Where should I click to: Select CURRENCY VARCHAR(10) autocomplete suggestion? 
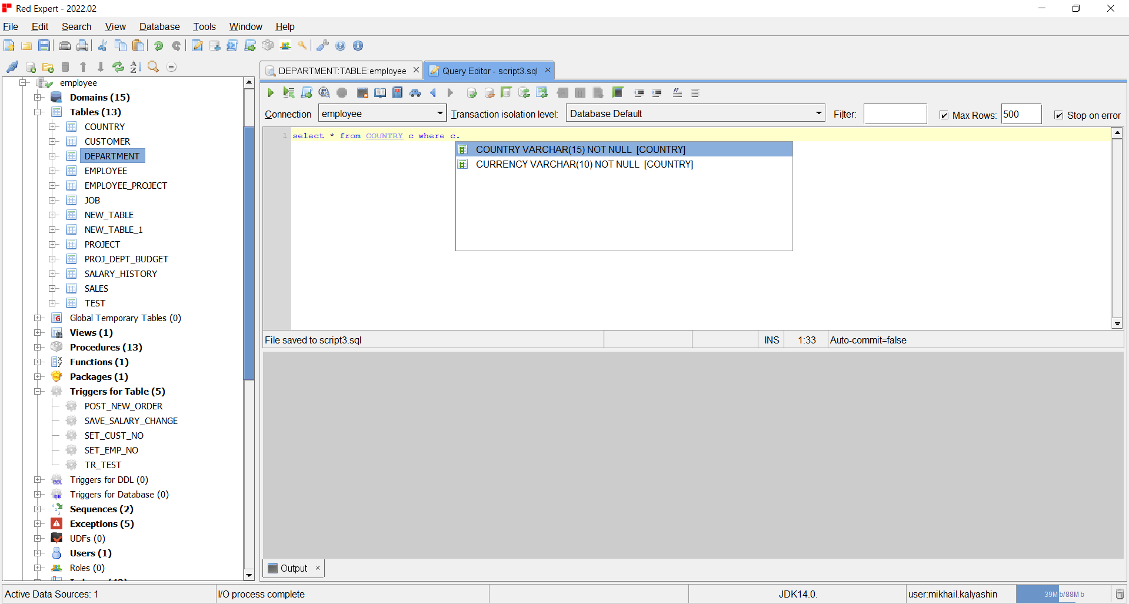[x=584, y=165]
